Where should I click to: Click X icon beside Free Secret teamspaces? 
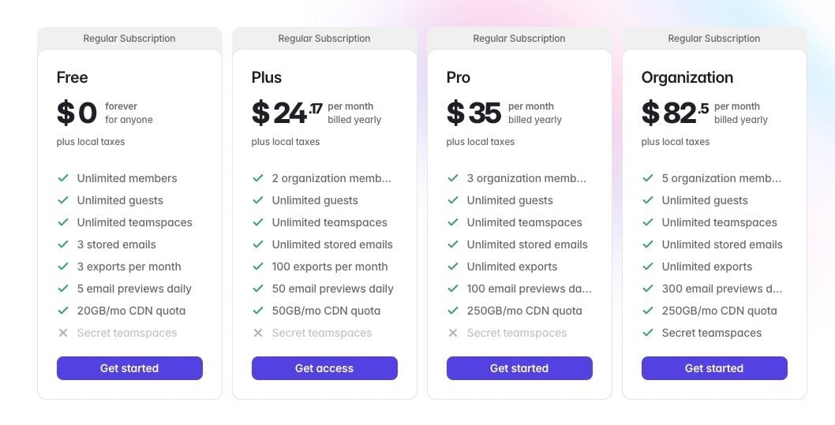coord(63,333)
